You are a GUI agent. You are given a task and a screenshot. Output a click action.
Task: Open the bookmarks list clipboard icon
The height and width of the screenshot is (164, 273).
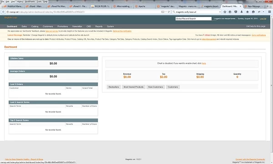pyautogui.click(x=230, y=12)
